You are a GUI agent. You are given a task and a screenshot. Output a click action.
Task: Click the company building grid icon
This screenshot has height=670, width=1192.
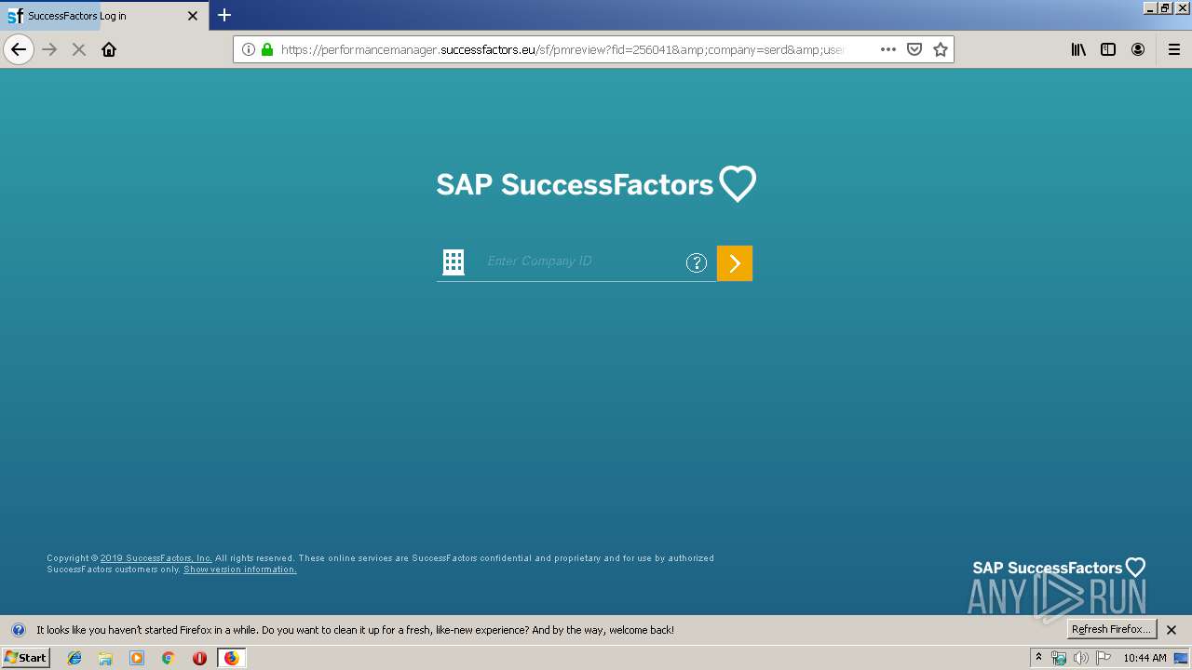coord(454,262)
